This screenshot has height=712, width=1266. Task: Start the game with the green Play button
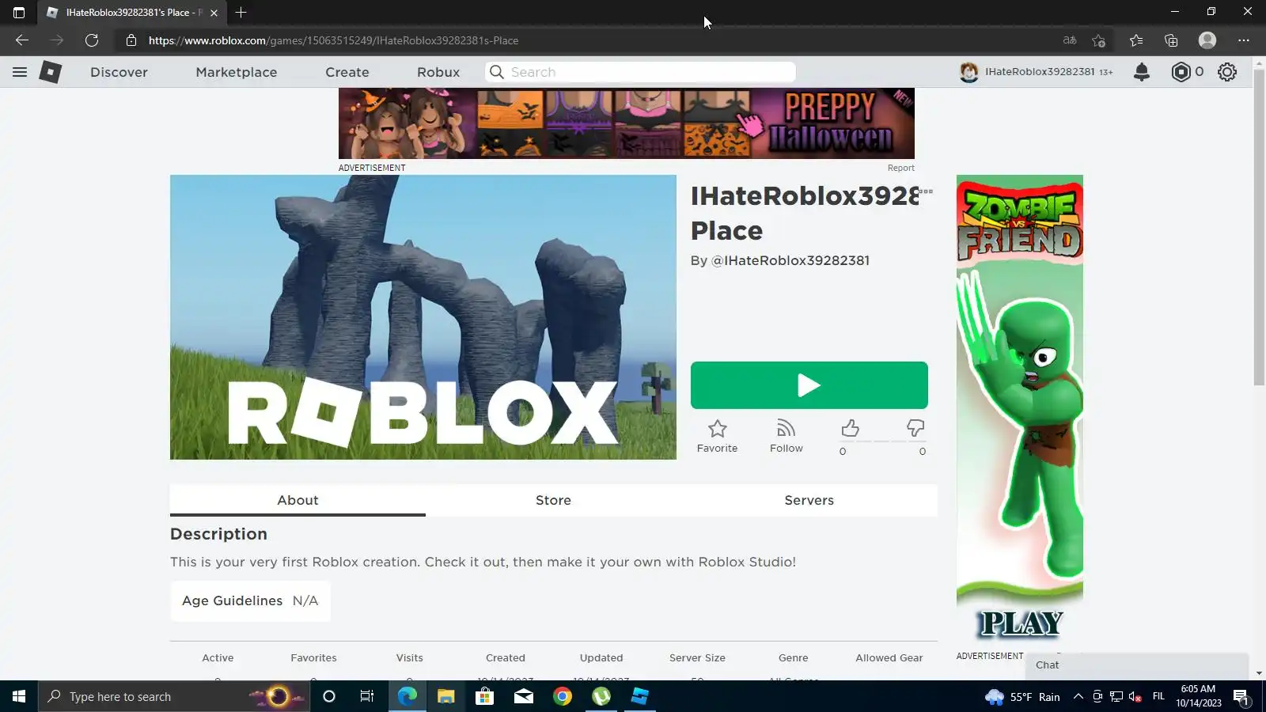809,385
